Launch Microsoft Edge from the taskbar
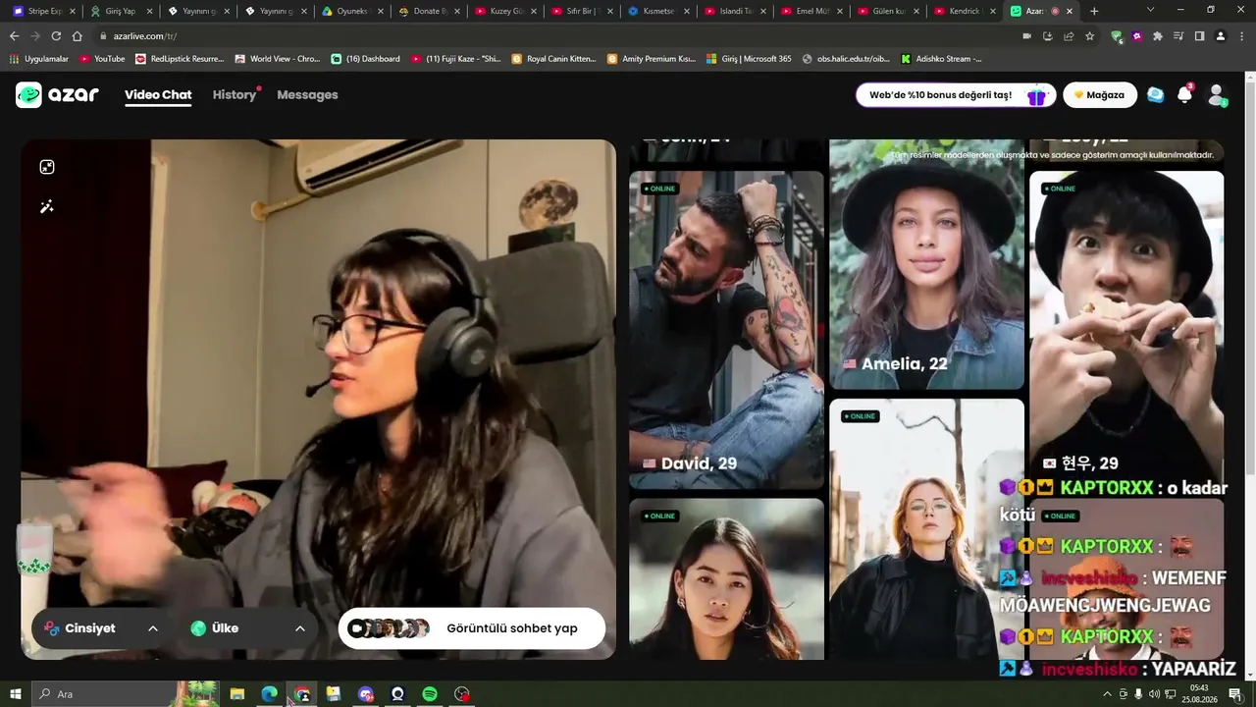Screen dimensions: 1256x707 pos(269,694)
